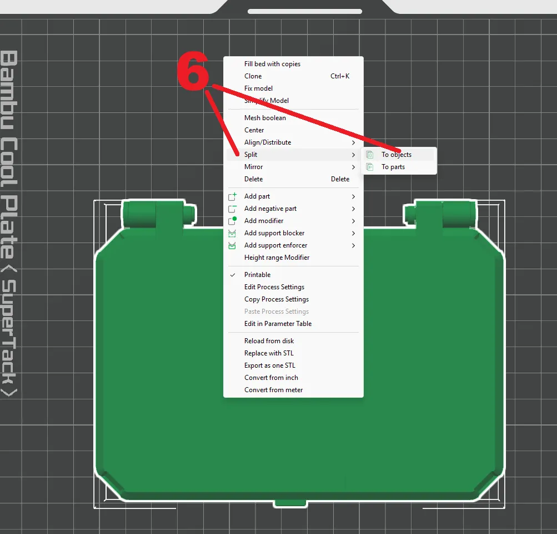
Task: Expand the Split submenu arrow
Action: 353,155
